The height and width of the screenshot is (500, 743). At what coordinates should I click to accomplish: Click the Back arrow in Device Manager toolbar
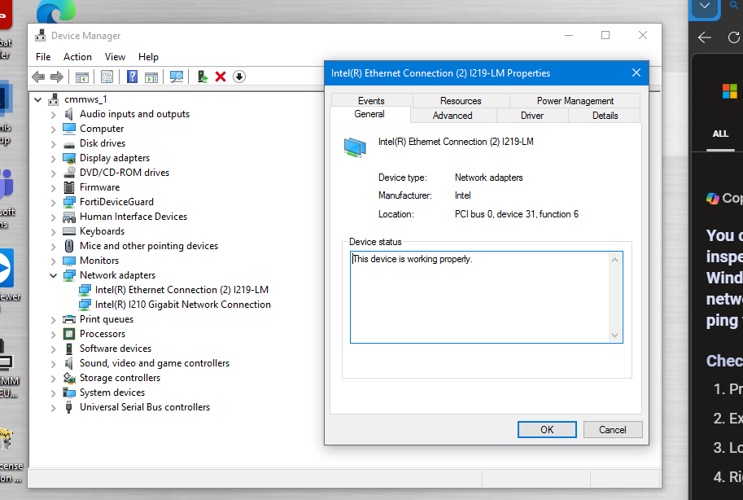pos(38,77)
